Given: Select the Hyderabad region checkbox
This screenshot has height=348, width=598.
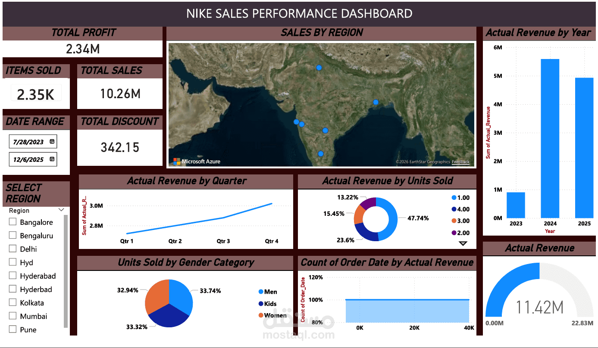Looking at the screenshot, I should [x=13, y=275].
